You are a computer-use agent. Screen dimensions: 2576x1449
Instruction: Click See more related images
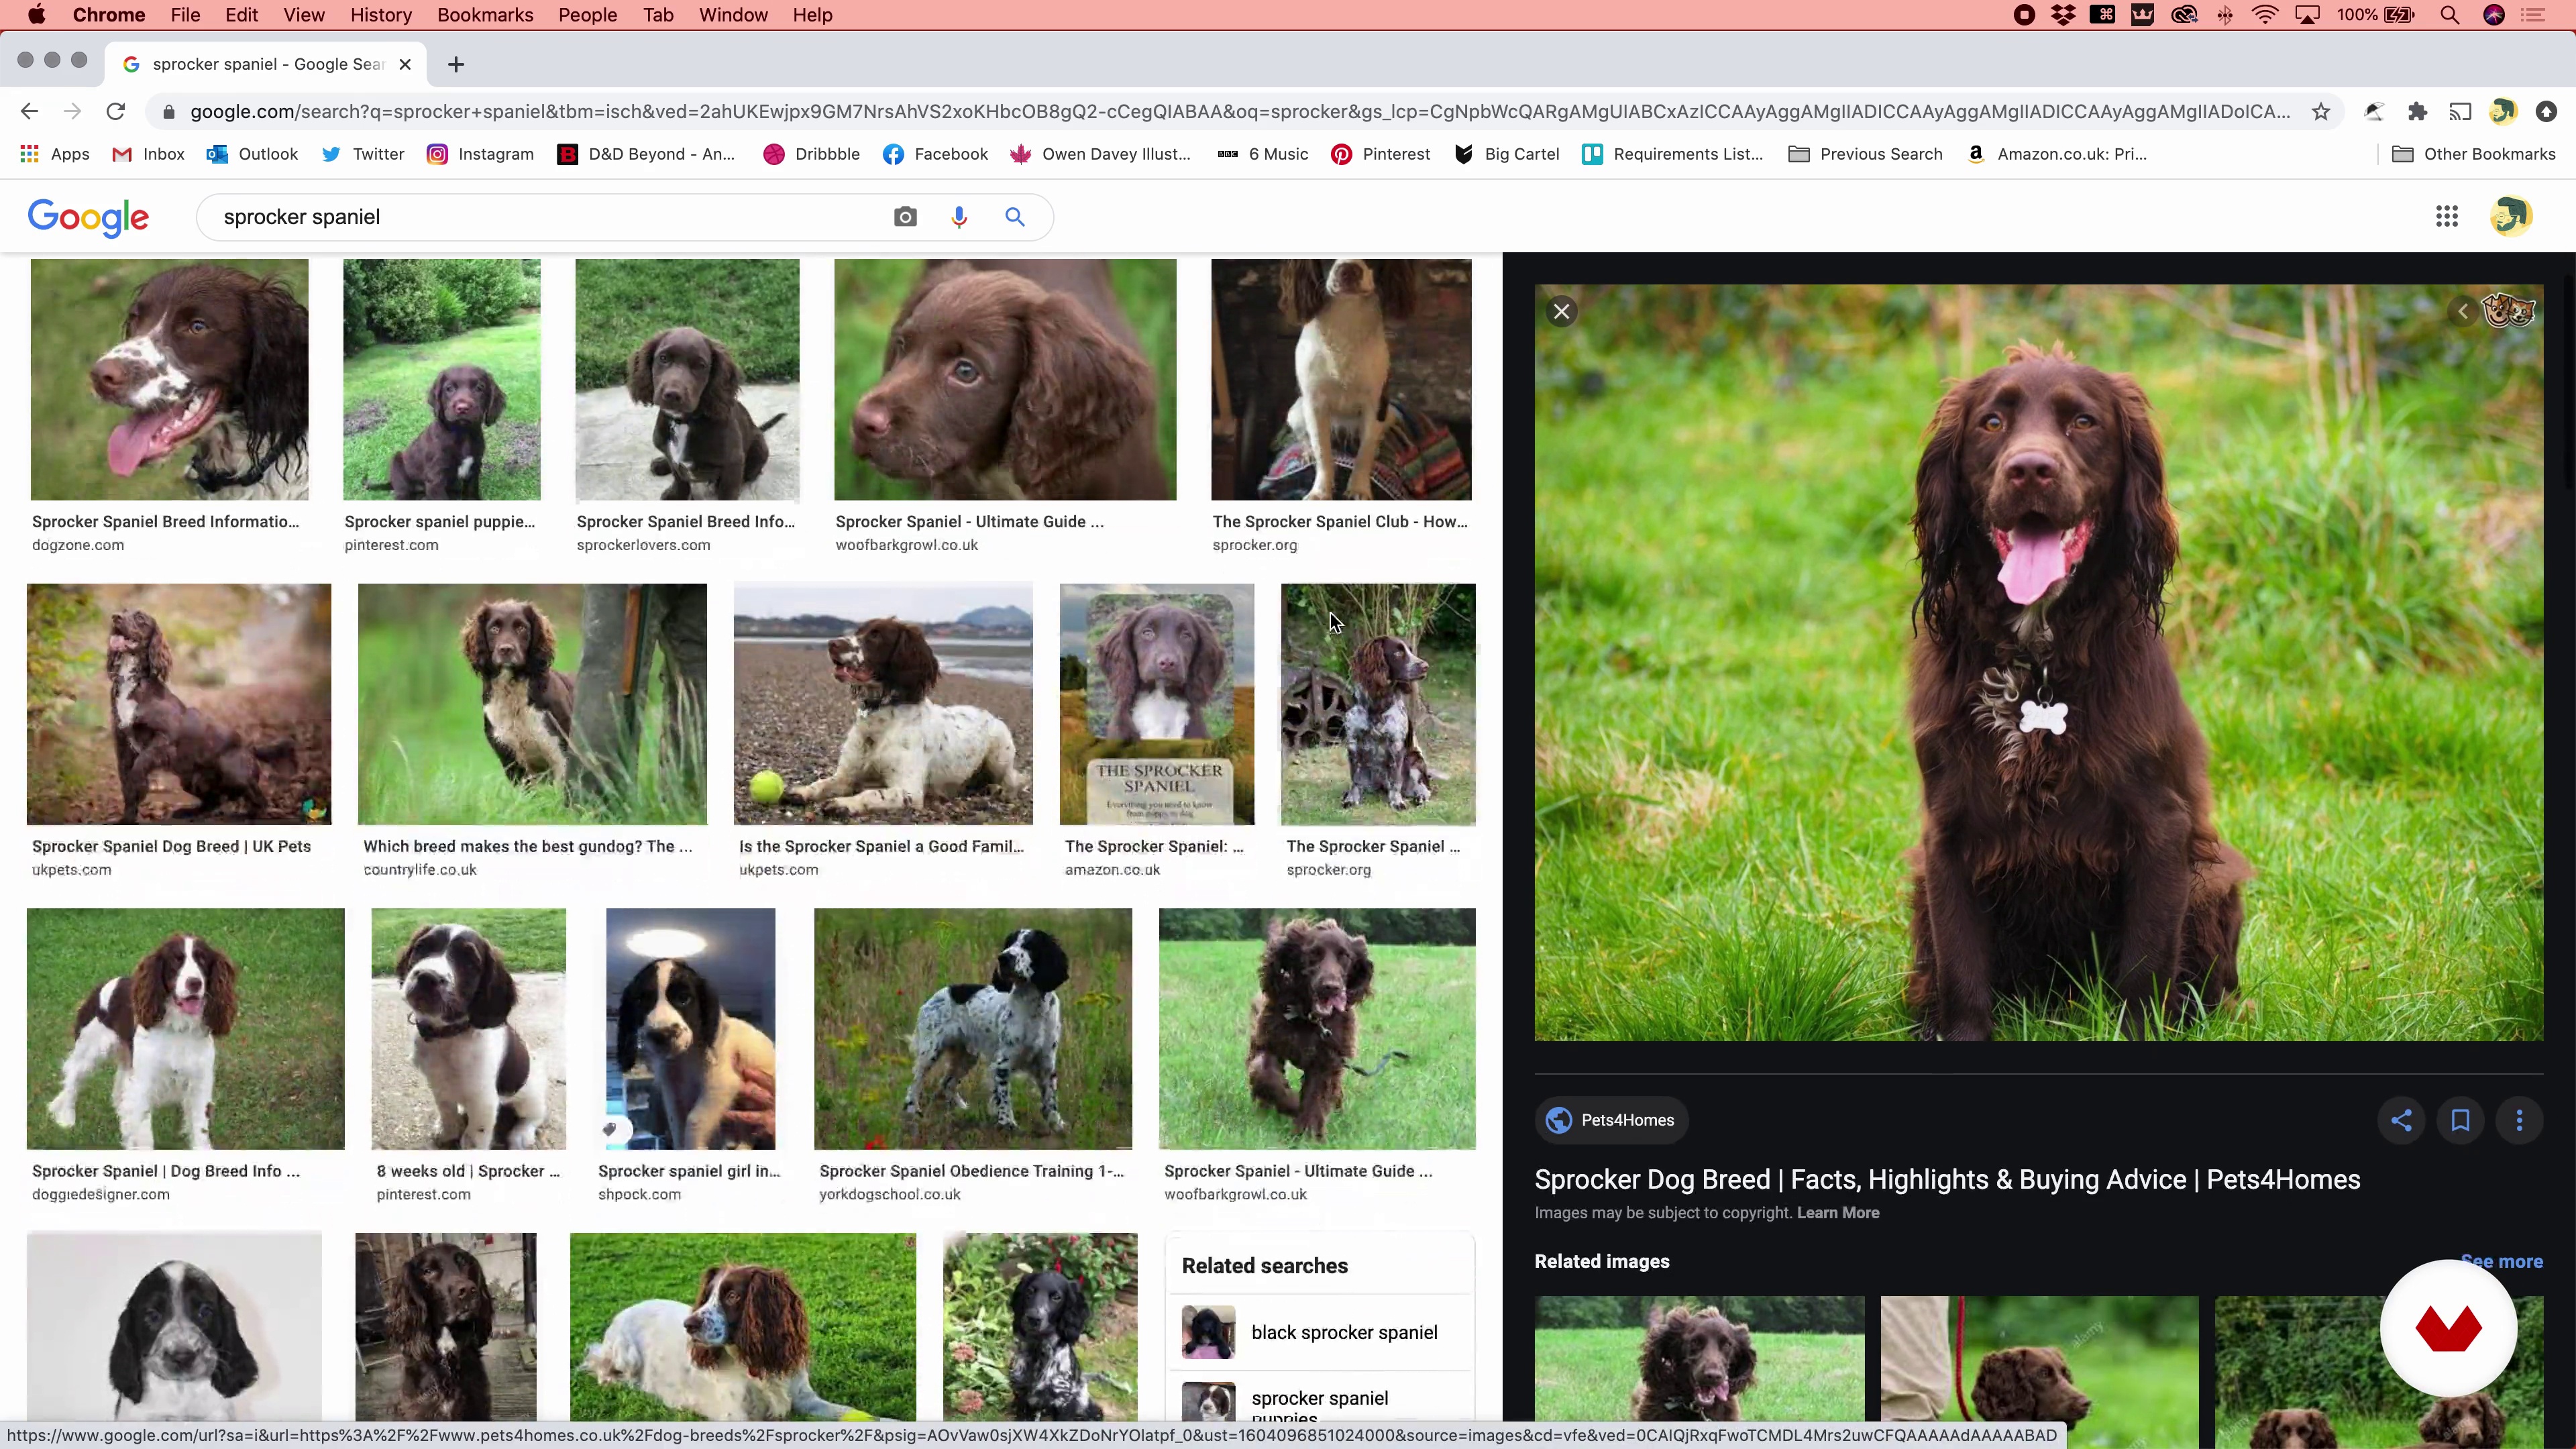[x=2501, y=1261]
